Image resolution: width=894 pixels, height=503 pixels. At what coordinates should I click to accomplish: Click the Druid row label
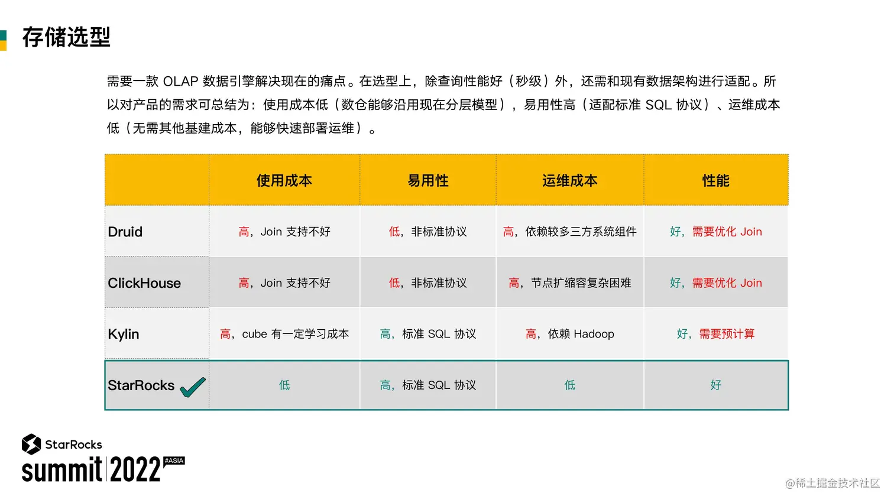tap(125, 232)
